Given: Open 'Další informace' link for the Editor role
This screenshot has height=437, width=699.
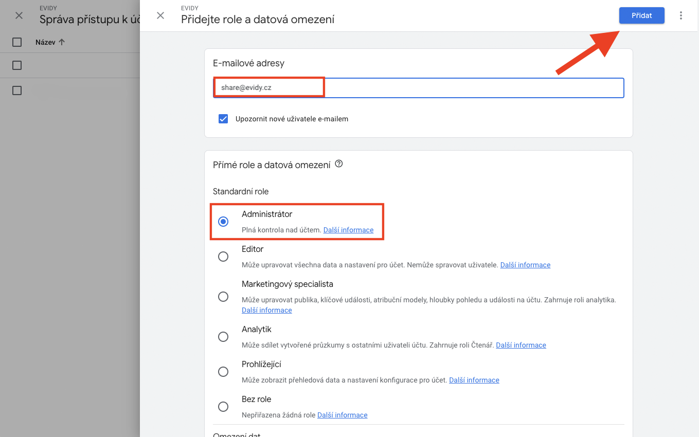Looking at the screenshot, I should [525, 265].
